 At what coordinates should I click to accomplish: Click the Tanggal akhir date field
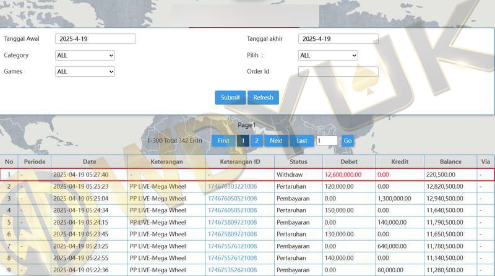[338, 39]
